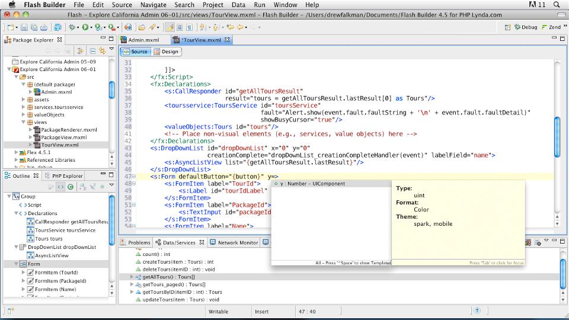Viewport: 569px width, 320px height.
Task: Click the Export Release Build toolbar icon
Action: coord(128,27)
